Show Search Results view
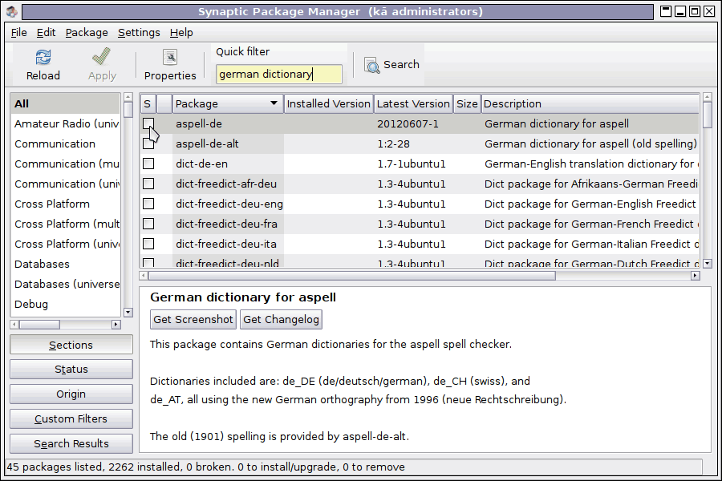 (71, 443)
